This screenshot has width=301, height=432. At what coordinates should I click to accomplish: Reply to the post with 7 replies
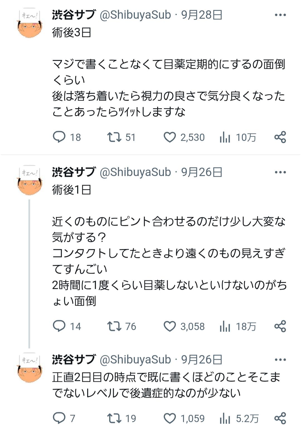59,418
